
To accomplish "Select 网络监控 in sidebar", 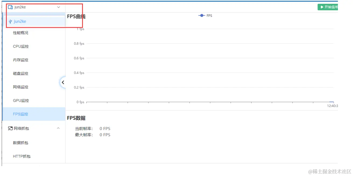I will [20, 87].
